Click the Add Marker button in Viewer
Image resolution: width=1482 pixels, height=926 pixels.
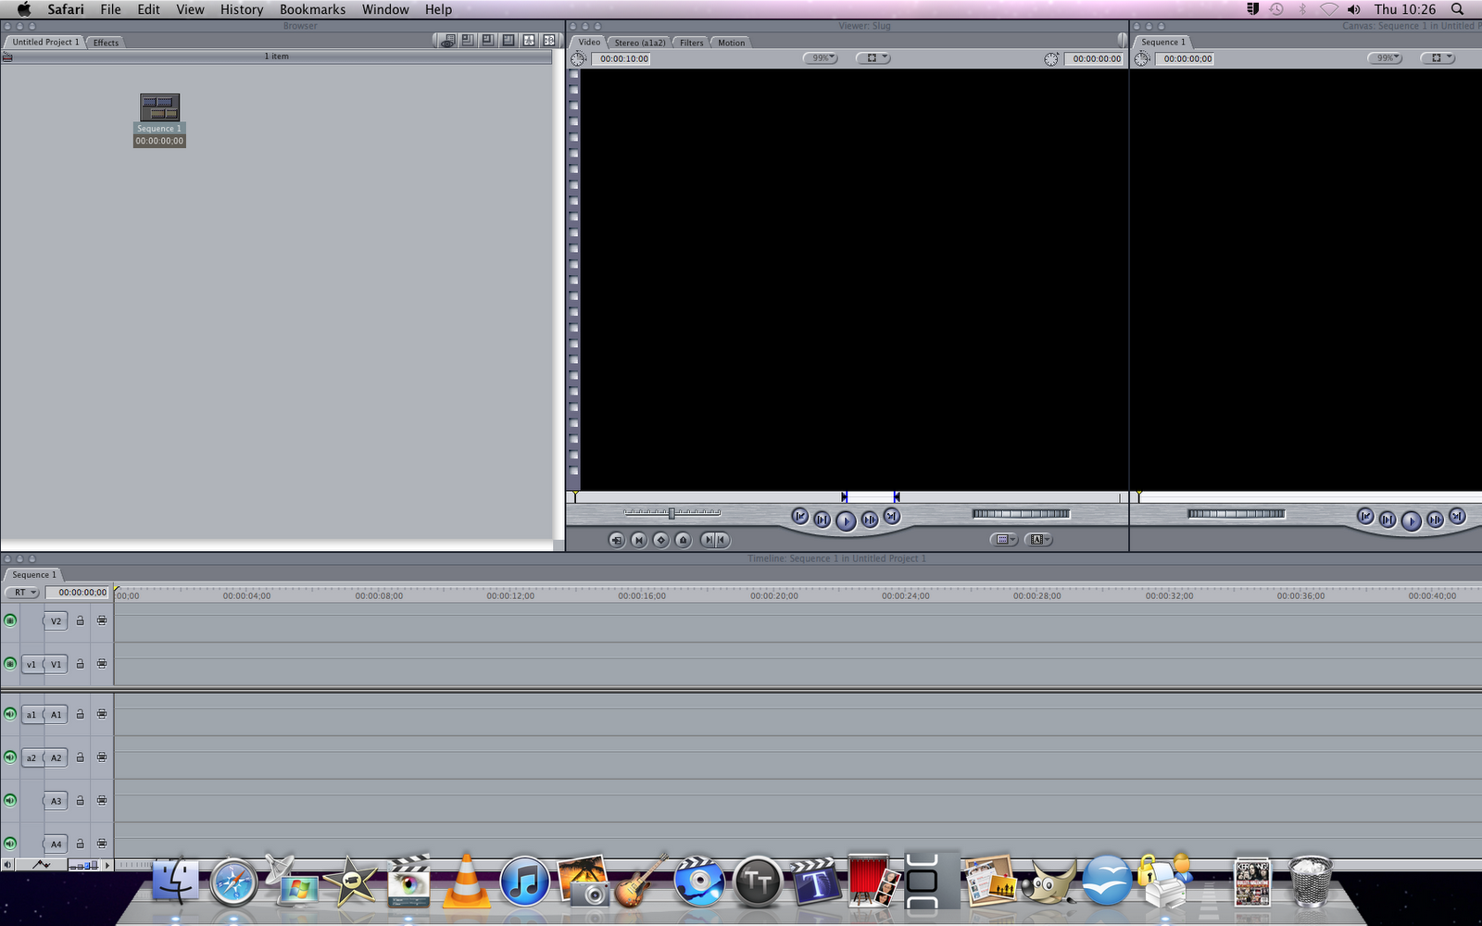point(684,540)
